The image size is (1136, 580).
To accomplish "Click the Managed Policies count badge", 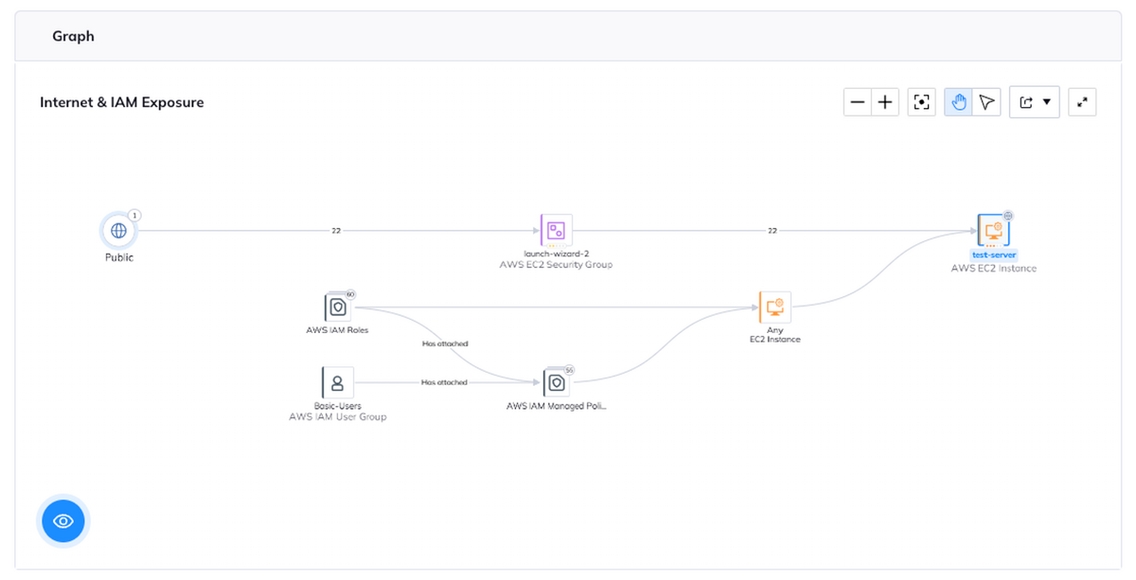I will pyautogui.click(x=569, y=370).
